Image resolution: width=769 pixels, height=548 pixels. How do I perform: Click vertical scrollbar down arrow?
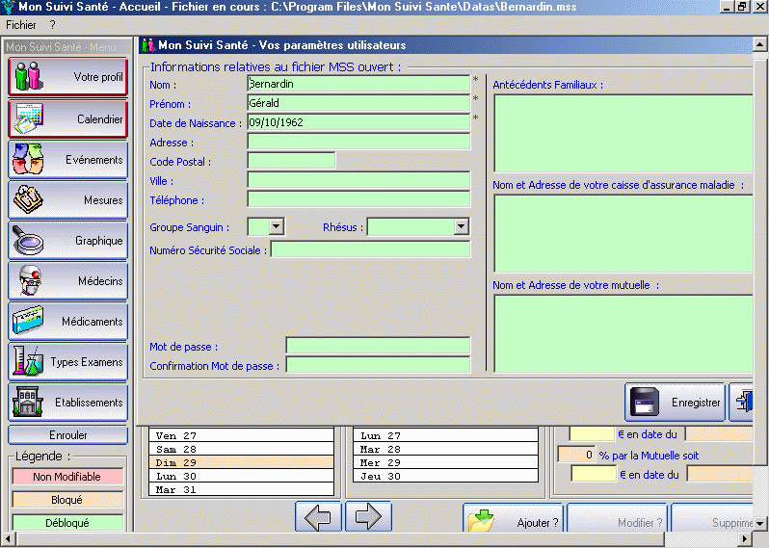click(759, 524)
